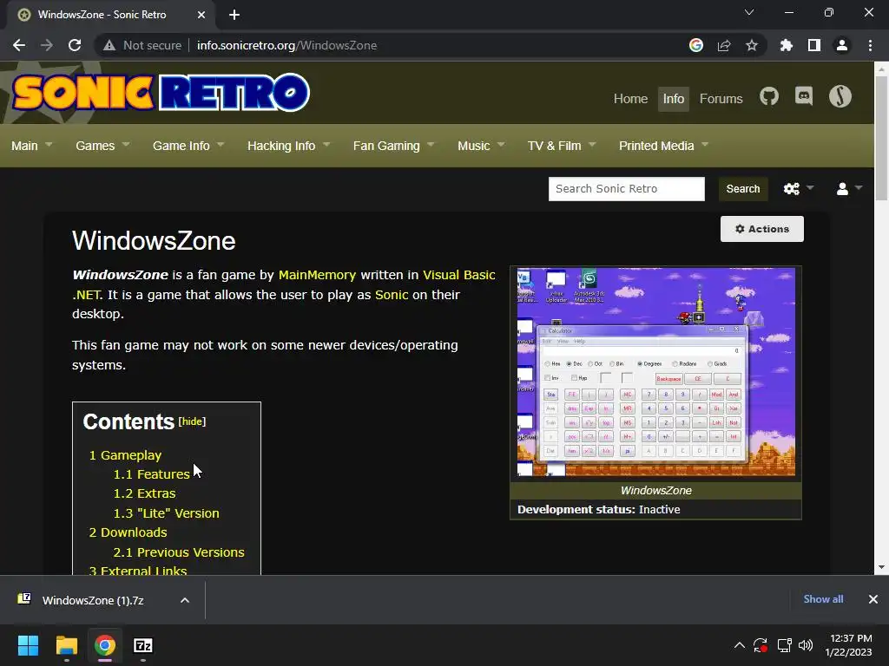Click Chrome icon in the taskbar

click(105, 645)
